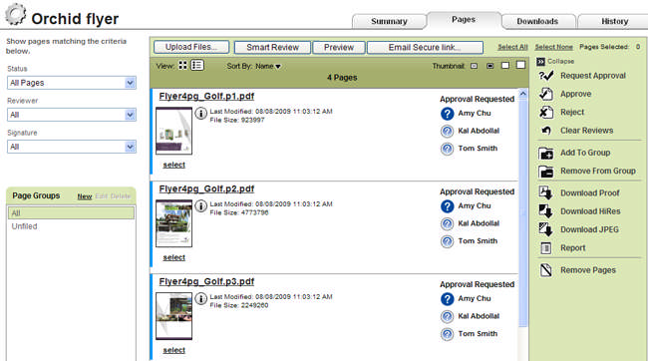
Task: Switch to the Summary tab
Action: tap(389, 21)
